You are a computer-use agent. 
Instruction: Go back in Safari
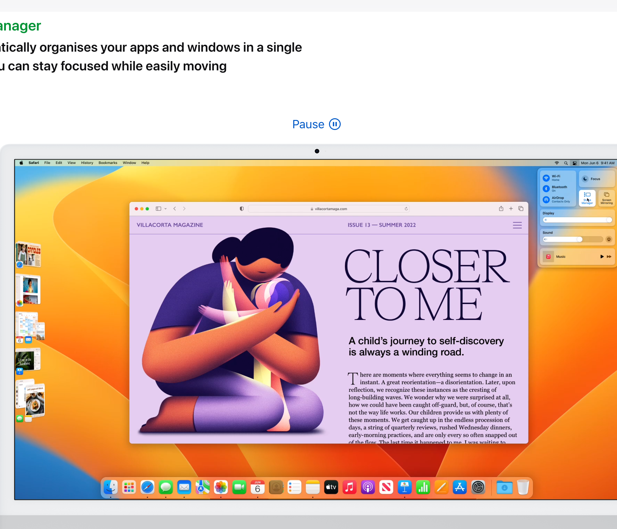point(175,209)
